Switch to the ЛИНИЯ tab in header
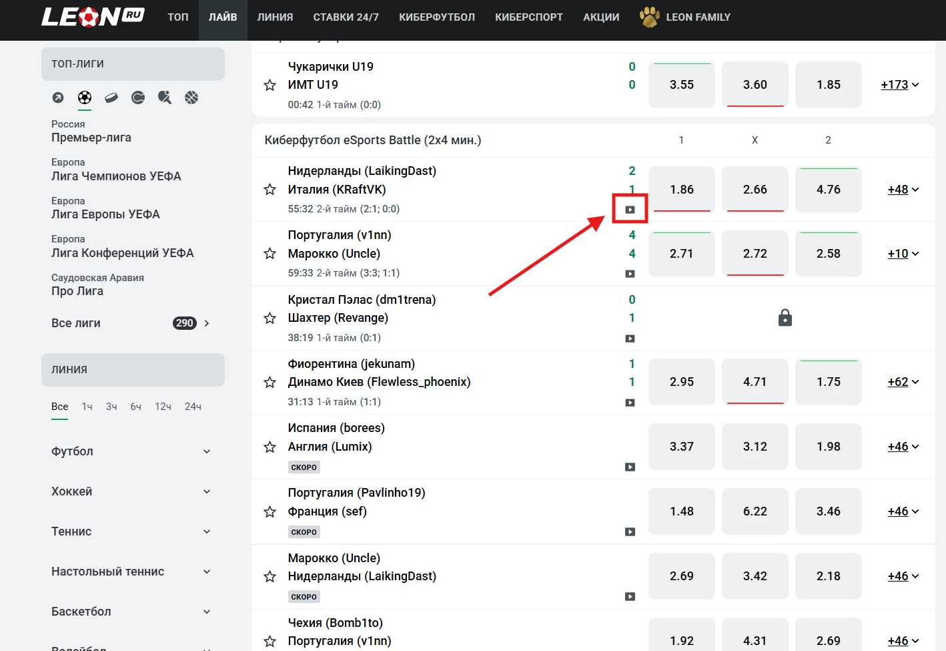Image resolution: width=946 pixels, height=651 pixels. pos(275,17)
